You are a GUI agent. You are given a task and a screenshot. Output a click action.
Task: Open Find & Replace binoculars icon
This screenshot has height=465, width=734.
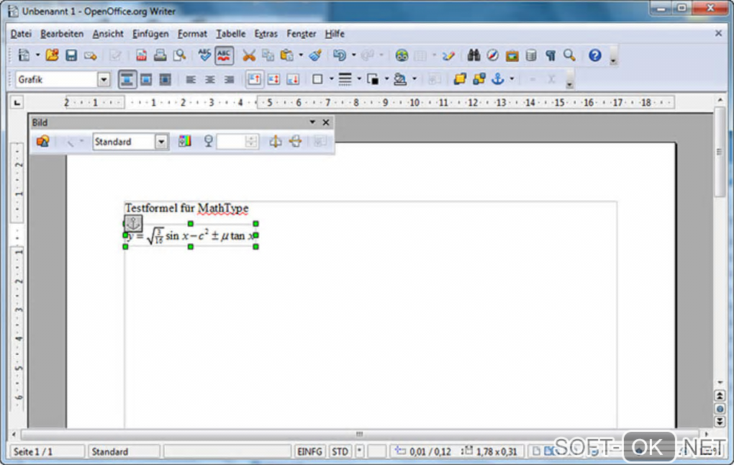tap(474, 55)
